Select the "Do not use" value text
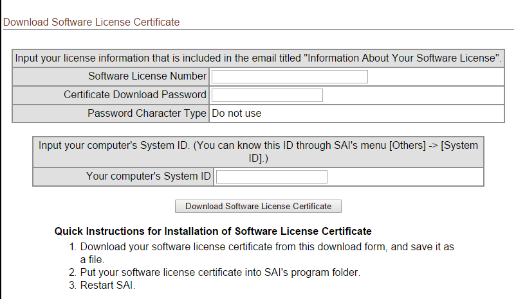516x299 pixels. (236, 114)
